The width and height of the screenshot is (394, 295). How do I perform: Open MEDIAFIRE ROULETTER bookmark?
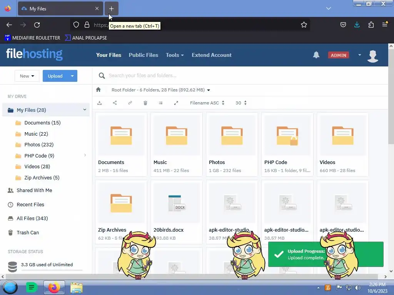(x=32, y=38)
